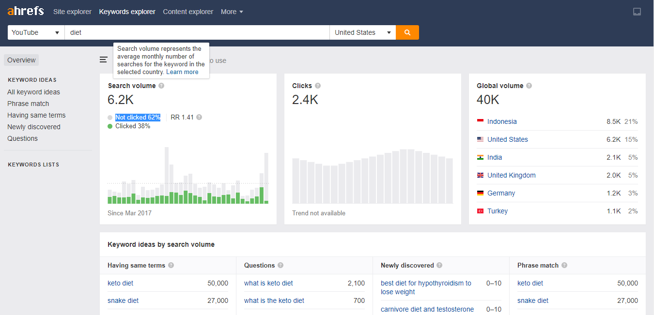Toggle the hamburger sidebar menu icon
654x315 pixels.
(x=104, y=60)
